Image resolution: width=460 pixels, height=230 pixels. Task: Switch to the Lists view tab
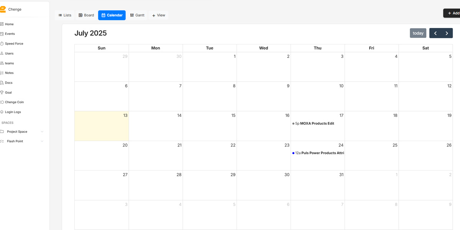(x=65, y=15)
